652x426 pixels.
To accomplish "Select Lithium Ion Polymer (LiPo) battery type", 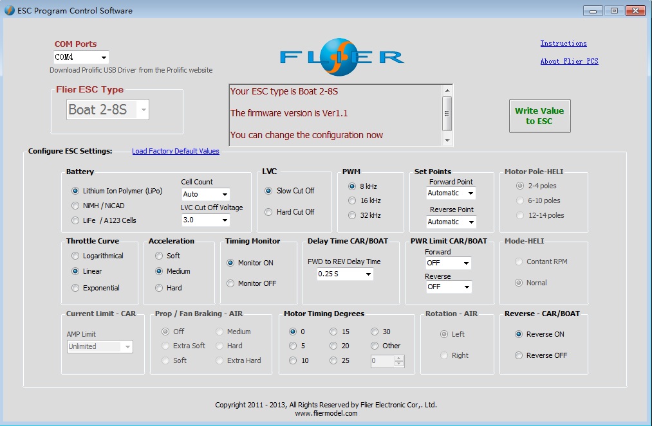I will [117, 191].
